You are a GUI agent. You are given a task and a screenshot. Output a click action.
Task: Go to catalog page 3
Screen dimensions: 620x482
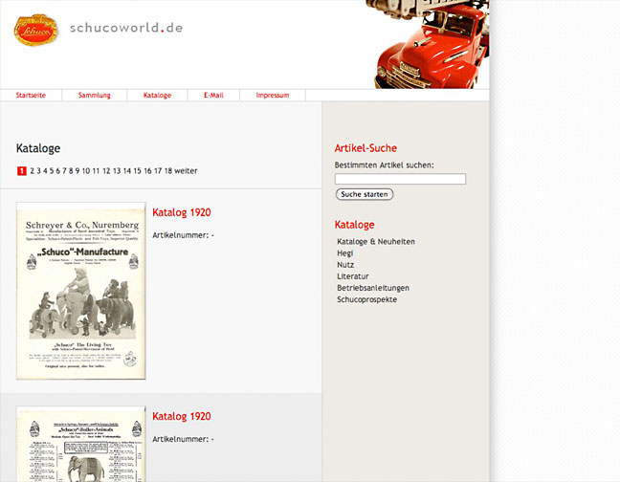click(38, 171)
